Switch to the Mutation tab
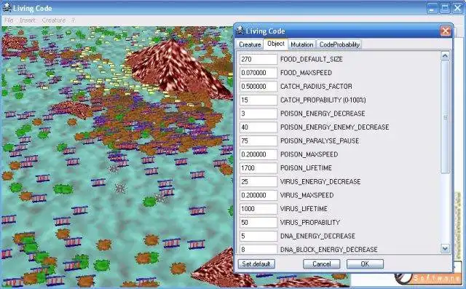The image size is (466, 289). pyautogui.click(x=302, y=44)
